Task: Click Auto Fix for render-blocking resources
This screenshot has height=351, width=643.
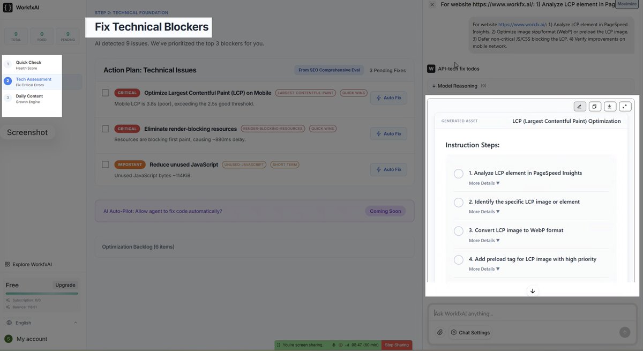Action: 388,133
